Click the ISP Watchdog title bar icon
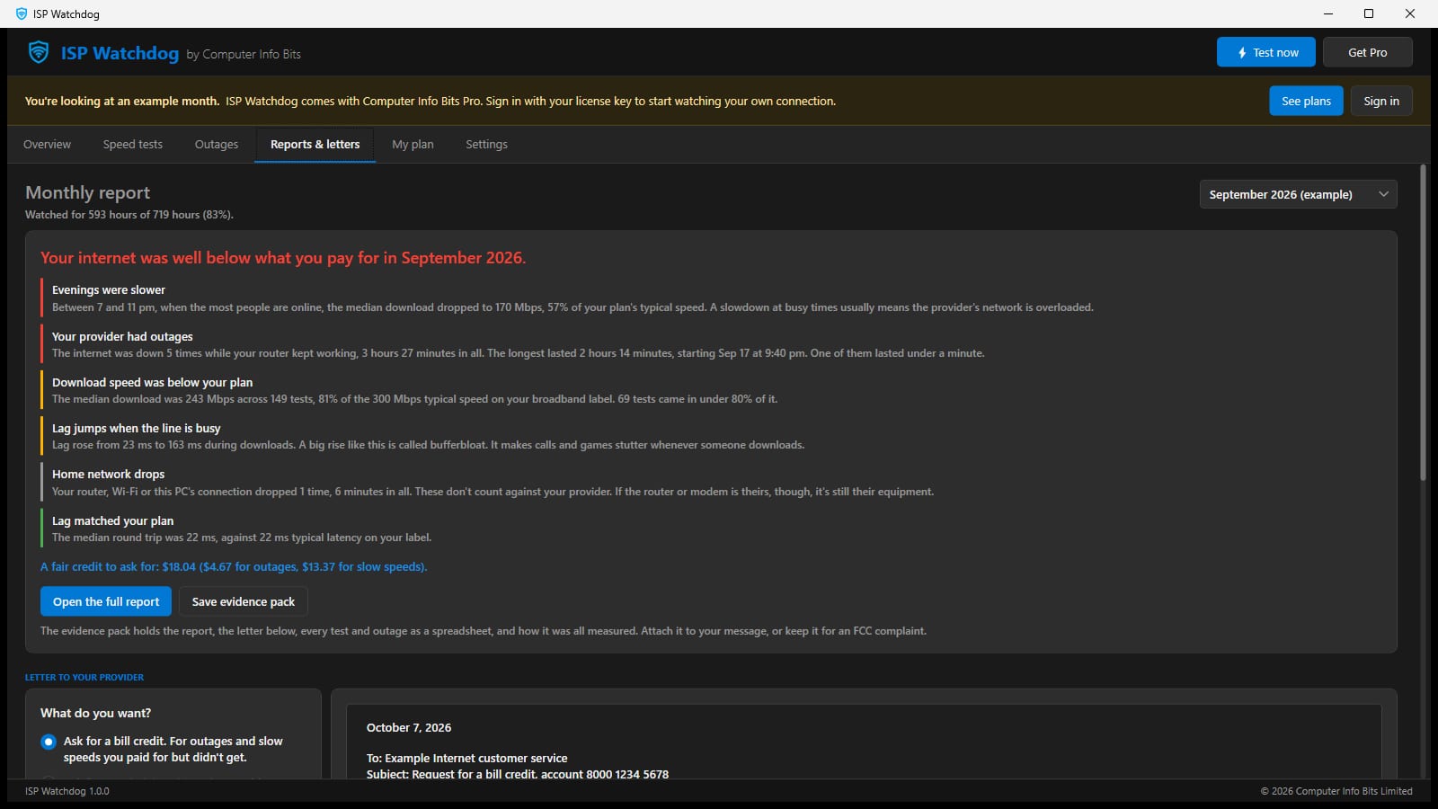The image size is (1438, 809). (22, 13)
